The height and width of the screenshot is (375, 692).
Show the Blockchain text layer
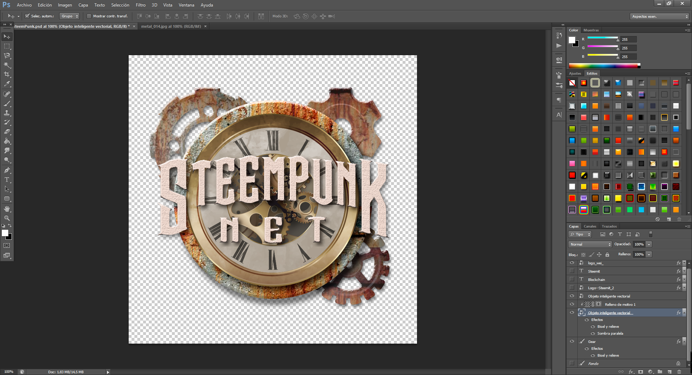(x=572, y=279)
